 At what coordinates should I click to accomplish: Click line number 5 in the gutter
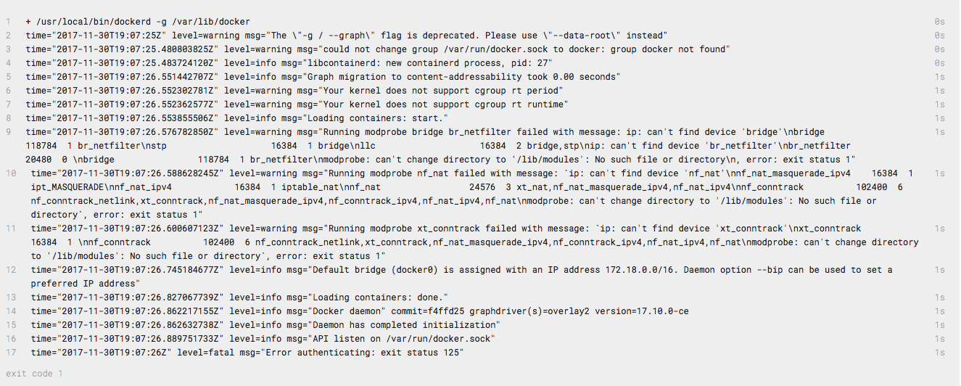(x=8, y=77)
